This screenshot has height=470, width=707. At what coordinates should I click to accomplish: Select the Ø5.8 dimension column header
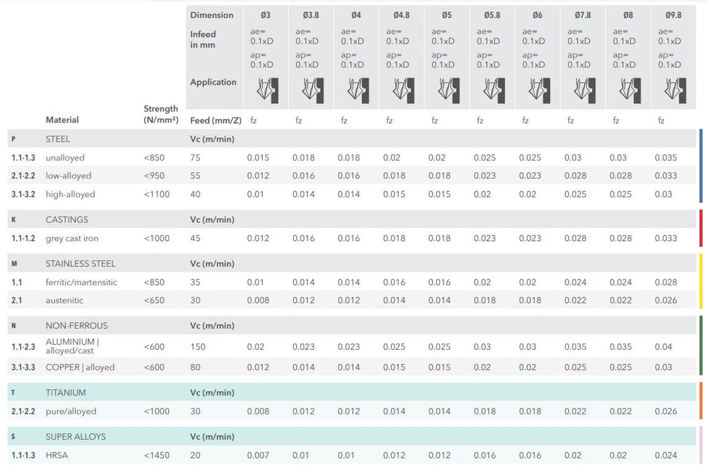tap(492, 15)
